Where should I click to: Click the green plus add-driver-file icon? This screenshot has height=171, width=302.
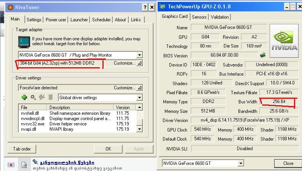point(24,97)
